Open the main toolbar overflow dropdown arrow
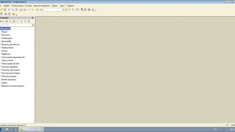 96,11
